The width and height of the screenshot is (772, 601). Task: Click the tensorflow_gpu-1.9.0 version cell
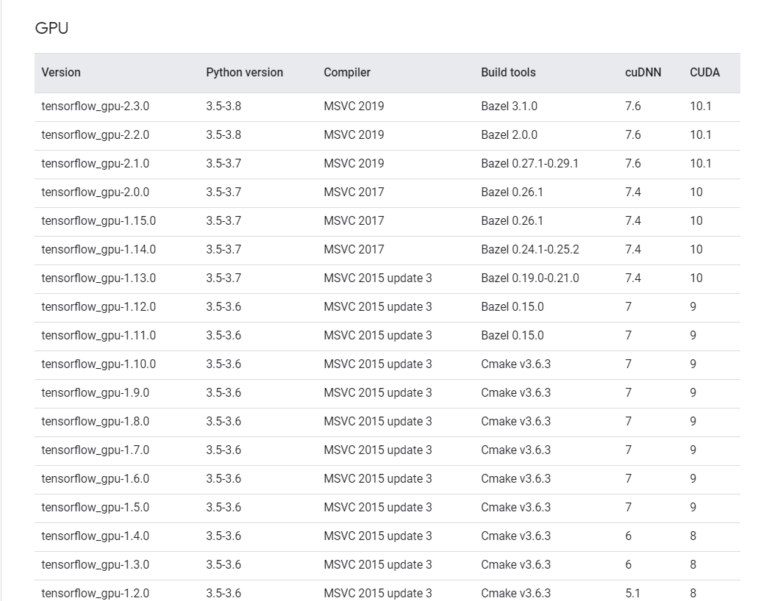point(95,392)
